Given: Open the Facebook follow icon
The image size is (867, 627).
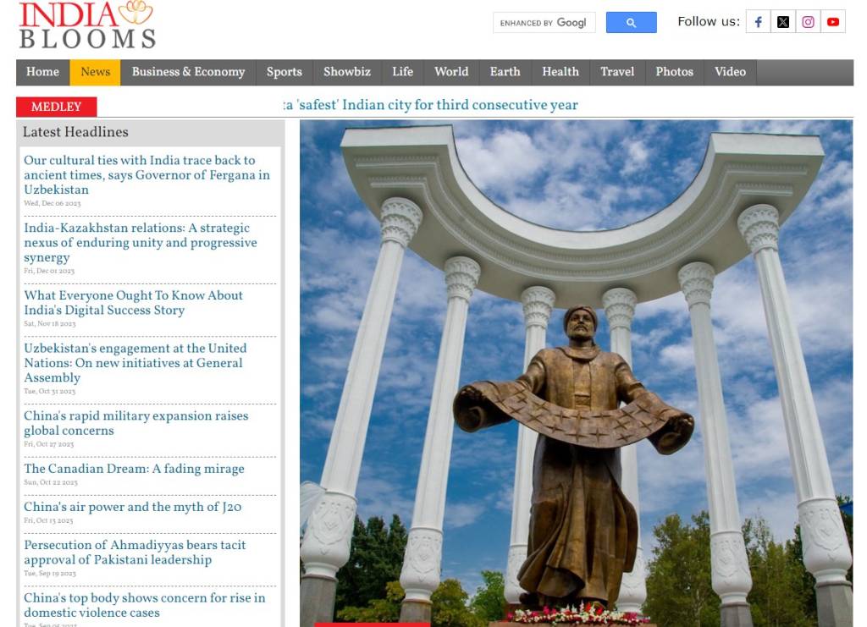Looking at the screenshot, I should click(758, 22).
